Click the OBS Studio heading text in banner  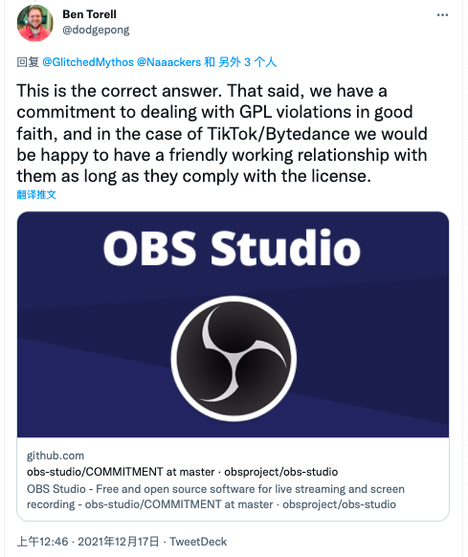pos(232,248)
